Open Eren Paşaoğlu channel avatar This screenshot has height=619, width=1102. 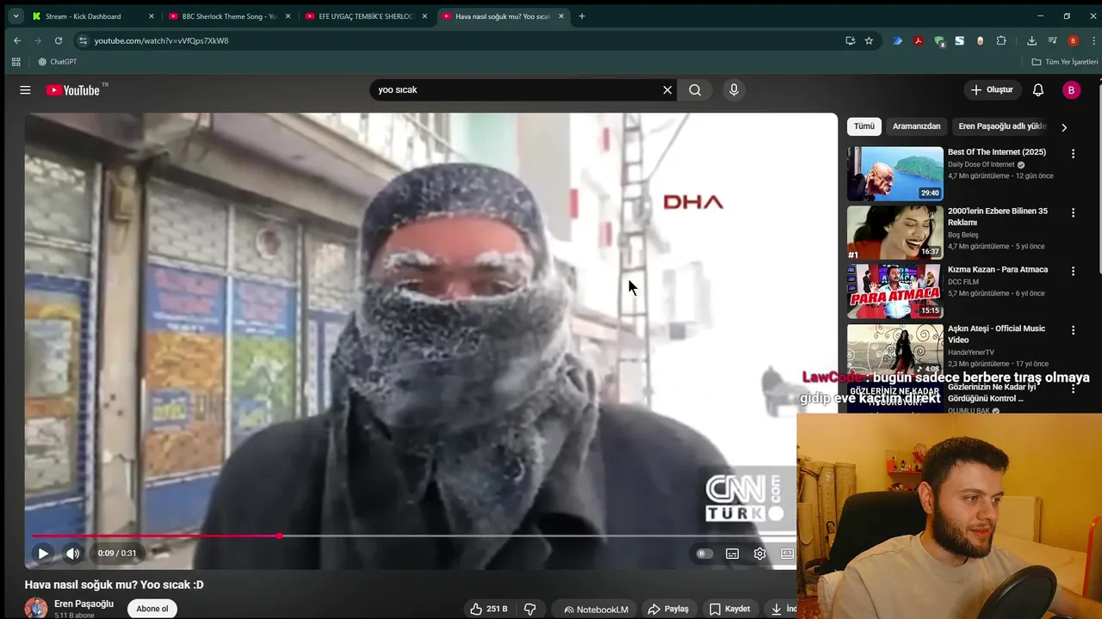[x=36, y=608]
